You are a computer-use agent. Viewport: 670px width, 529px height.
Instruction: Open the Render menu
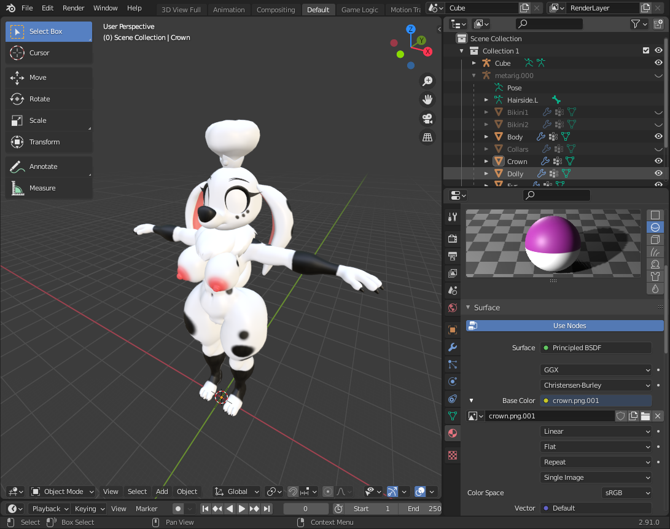coord(73,8)
